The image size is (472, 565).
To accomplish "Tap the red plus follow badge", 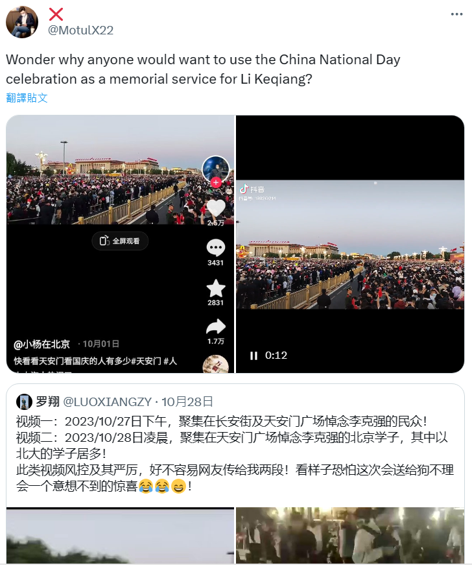I will click(x=216, y=183).
